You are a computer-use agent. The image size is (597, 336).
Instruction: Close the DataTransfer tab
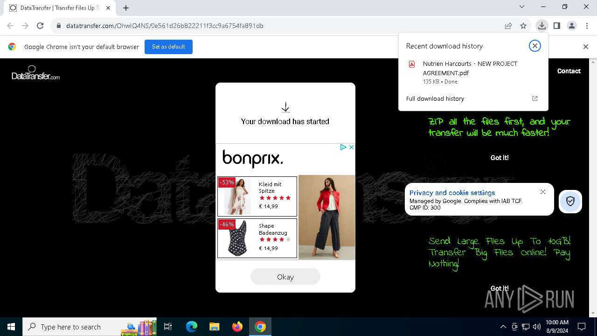108,8
